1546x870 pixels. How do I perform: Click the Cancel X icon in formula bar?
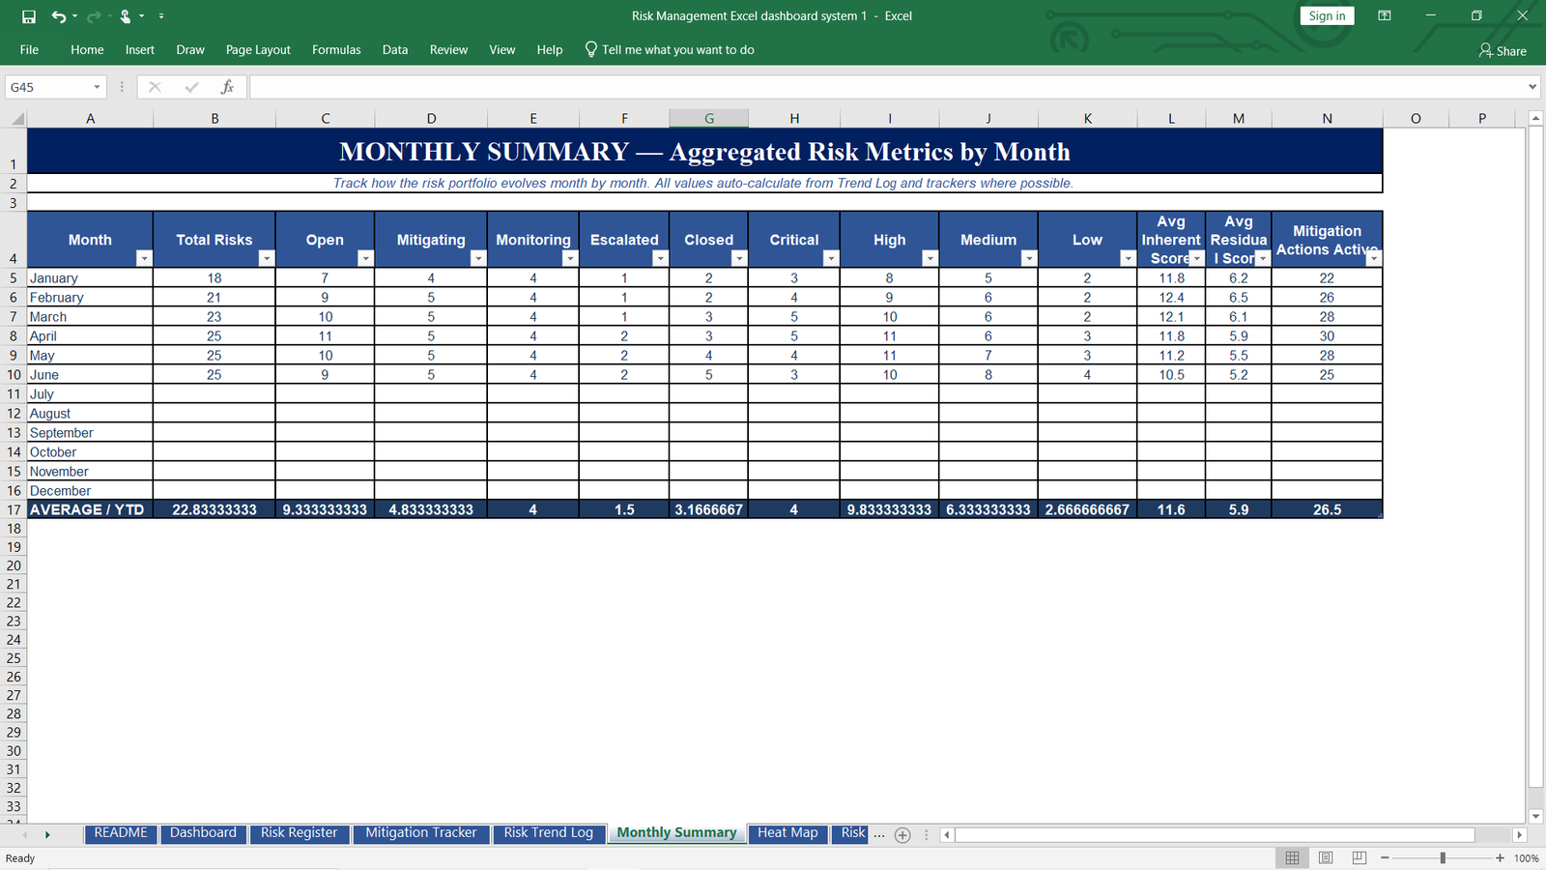[155, 87]
